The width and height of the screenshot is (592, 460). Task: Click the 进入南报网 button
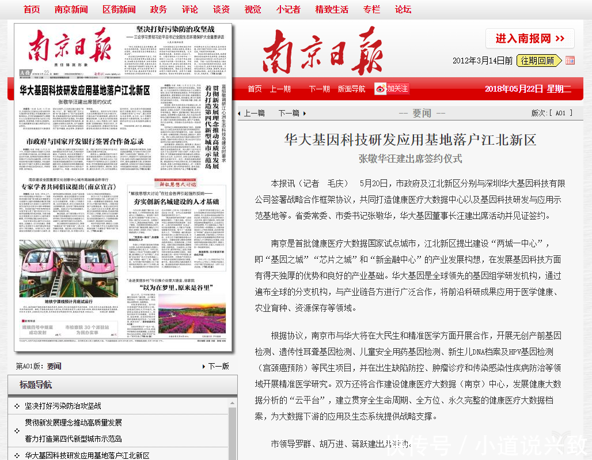tap(530, 38)
